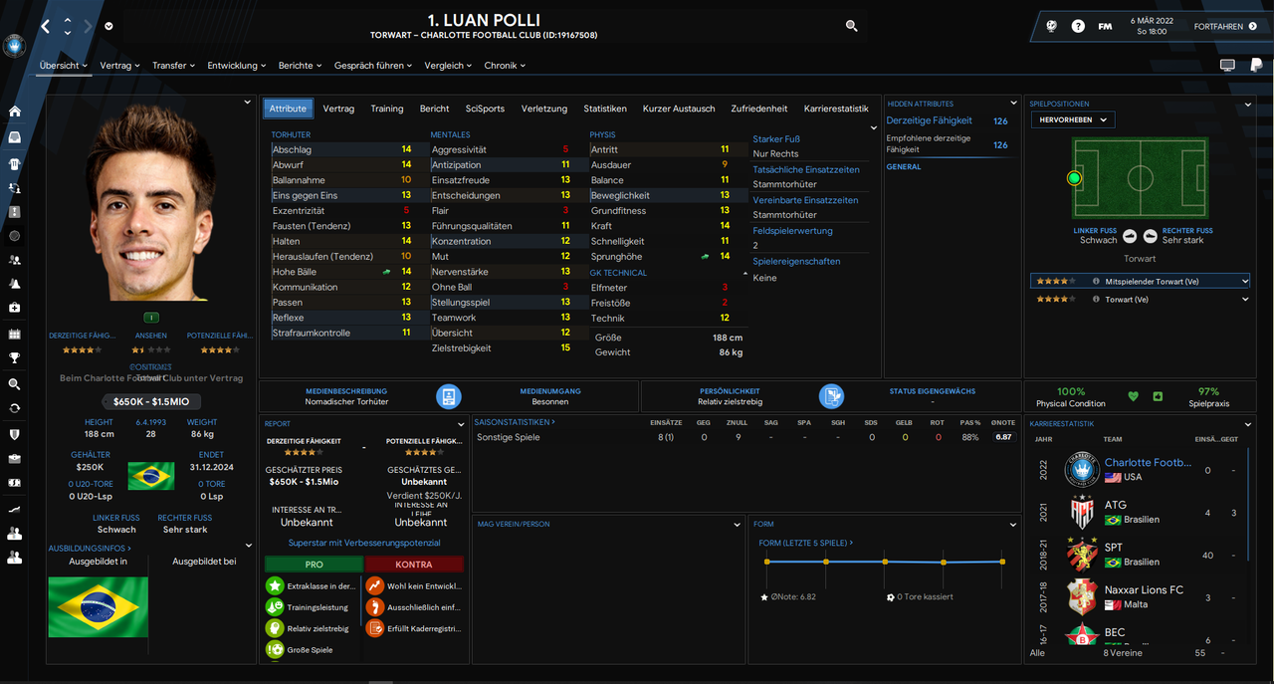Click the Extraklasse star pro icon

(x=275, y=584)
